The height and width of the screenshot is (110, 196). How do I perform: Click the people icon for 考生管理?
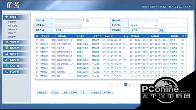click(x=7, y=71)
